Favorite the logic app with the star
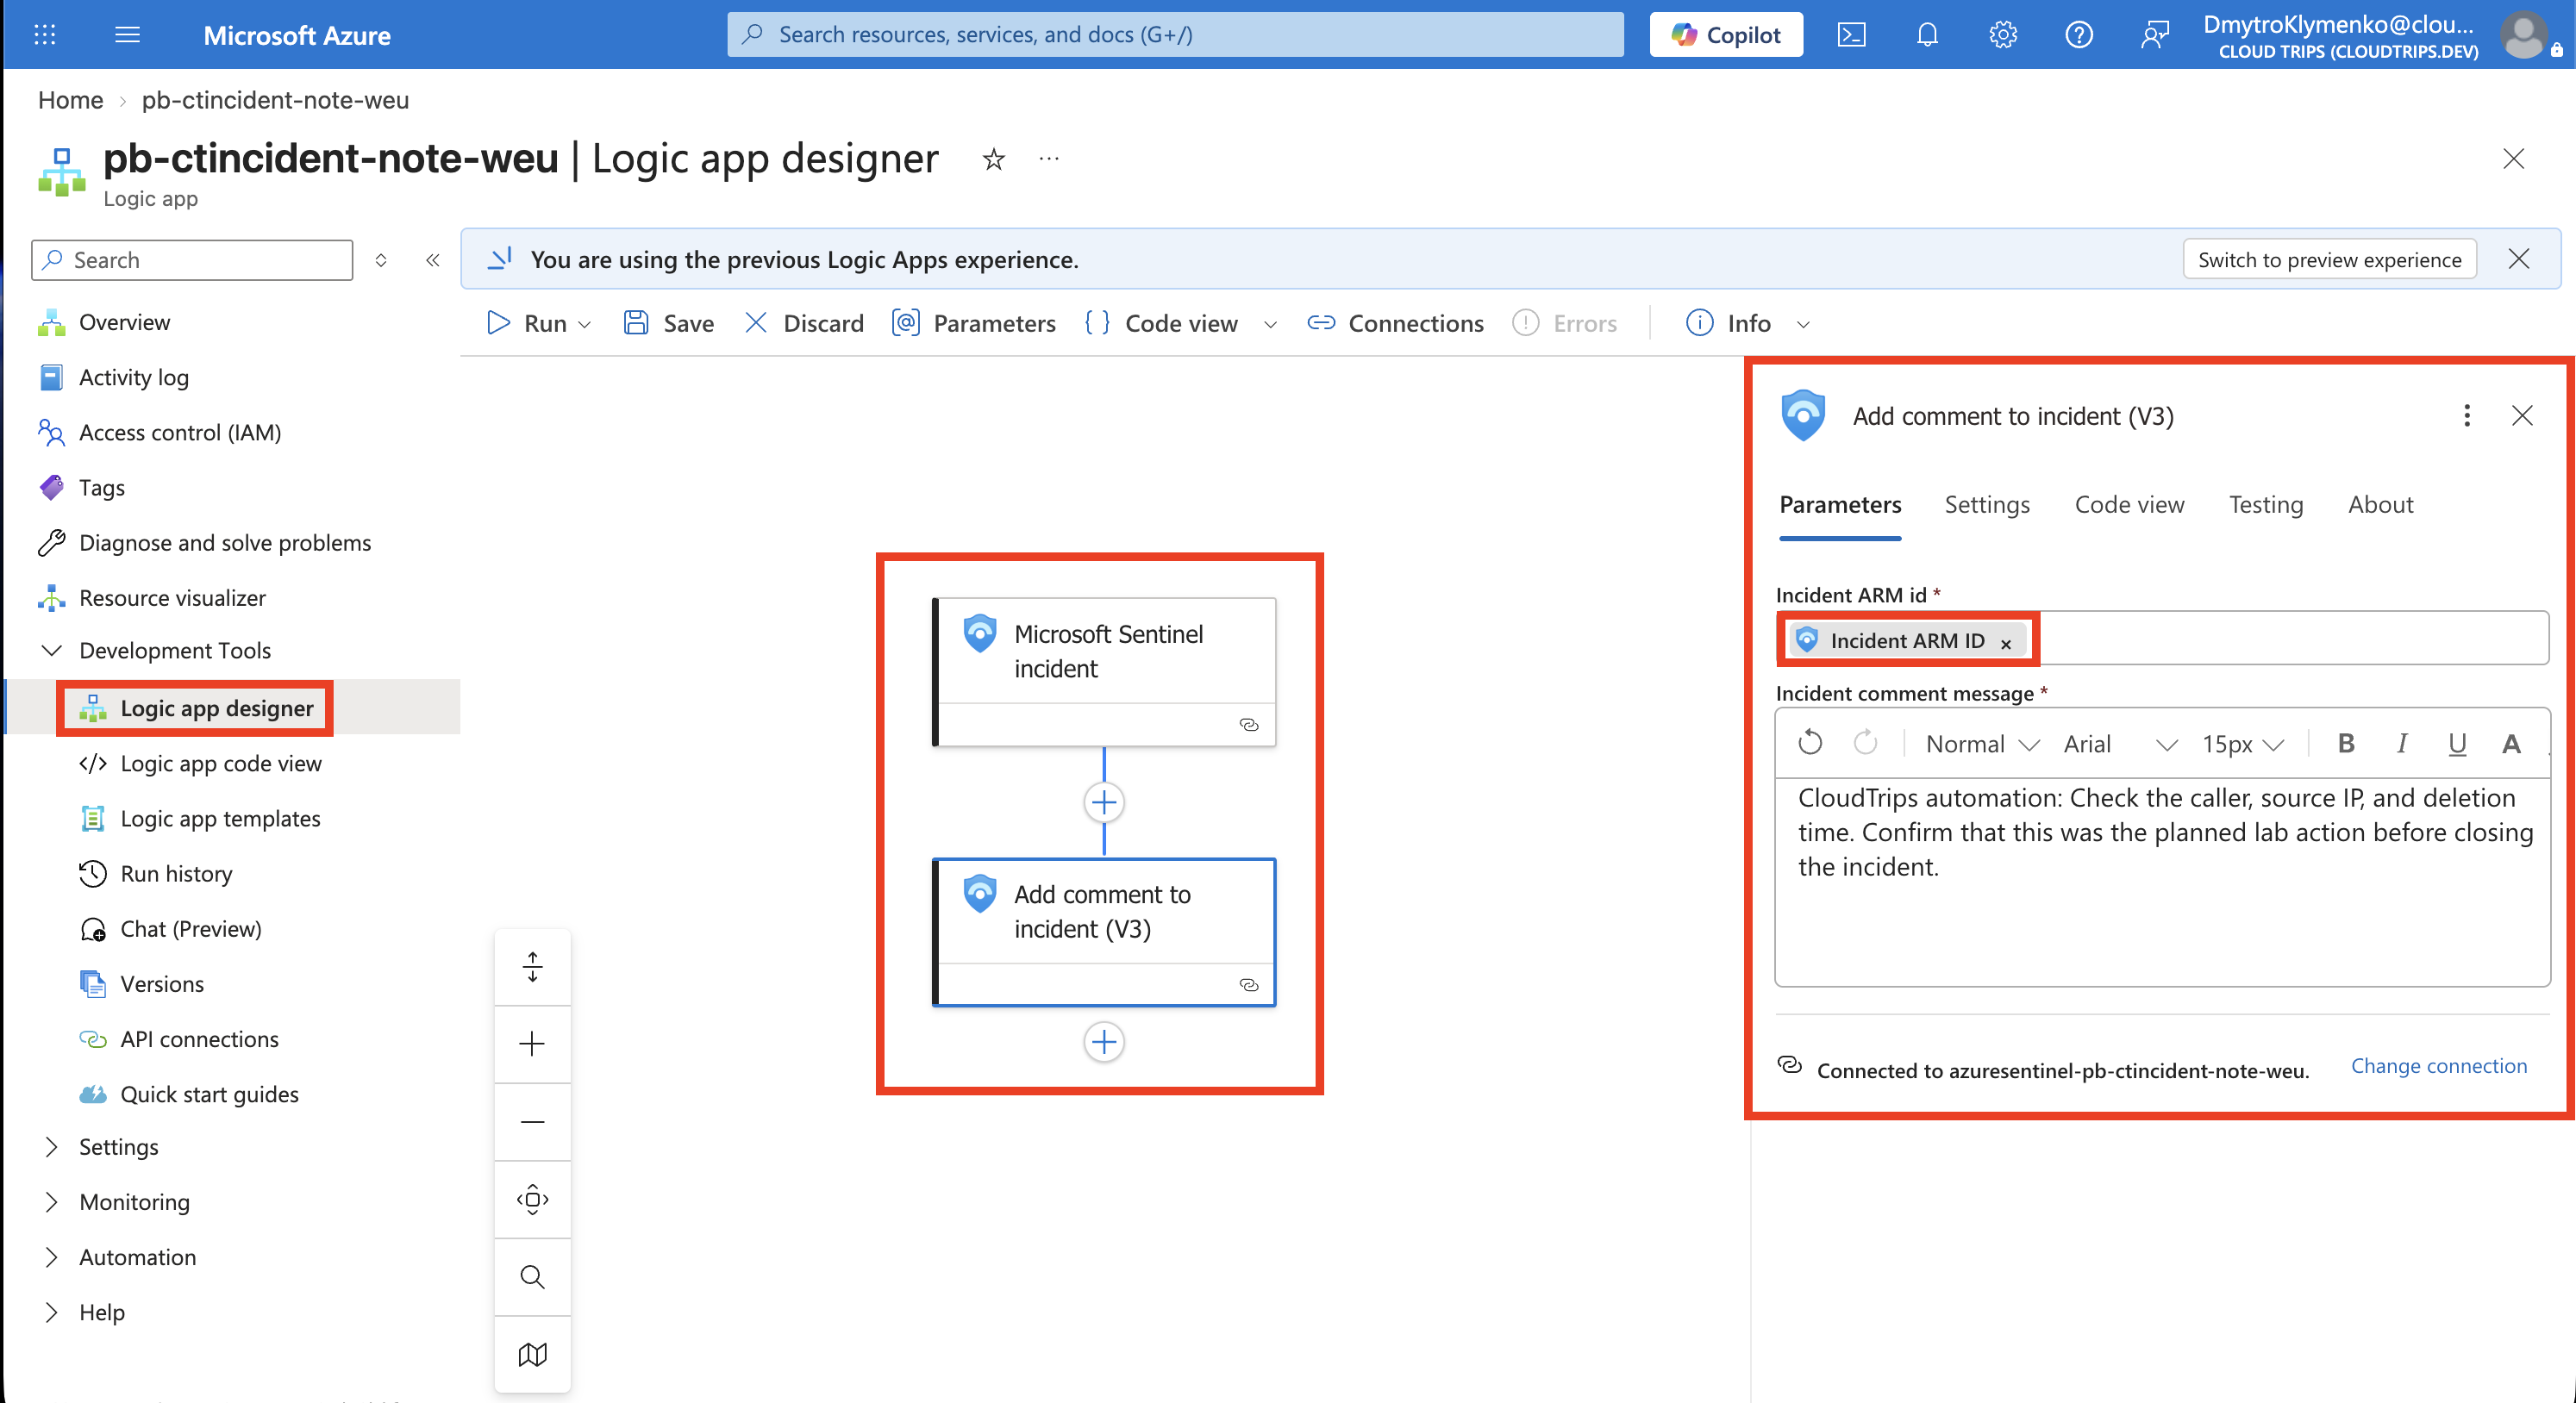The height and width of the screenshot is (1403, 2576). (x=993, y=159)
